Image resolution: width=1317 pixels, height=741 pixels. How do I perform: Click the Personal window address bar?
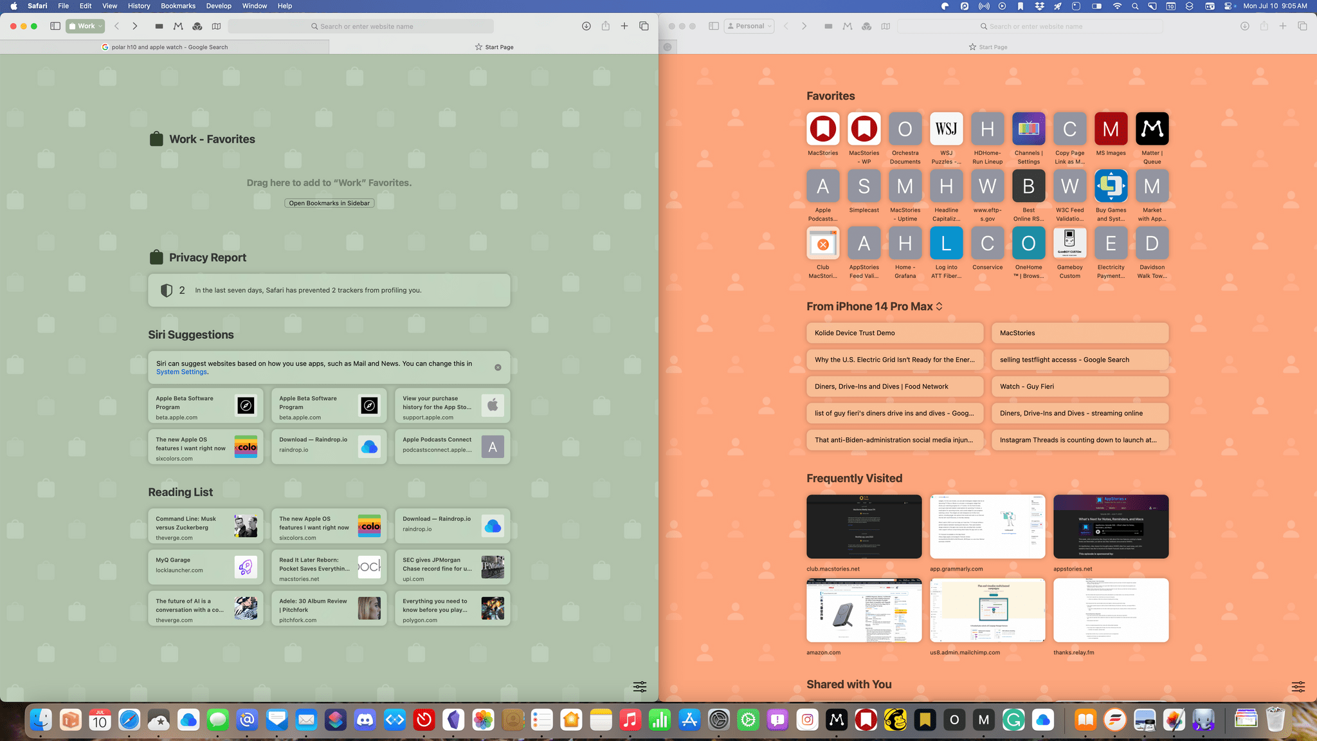pos(1030,26)
